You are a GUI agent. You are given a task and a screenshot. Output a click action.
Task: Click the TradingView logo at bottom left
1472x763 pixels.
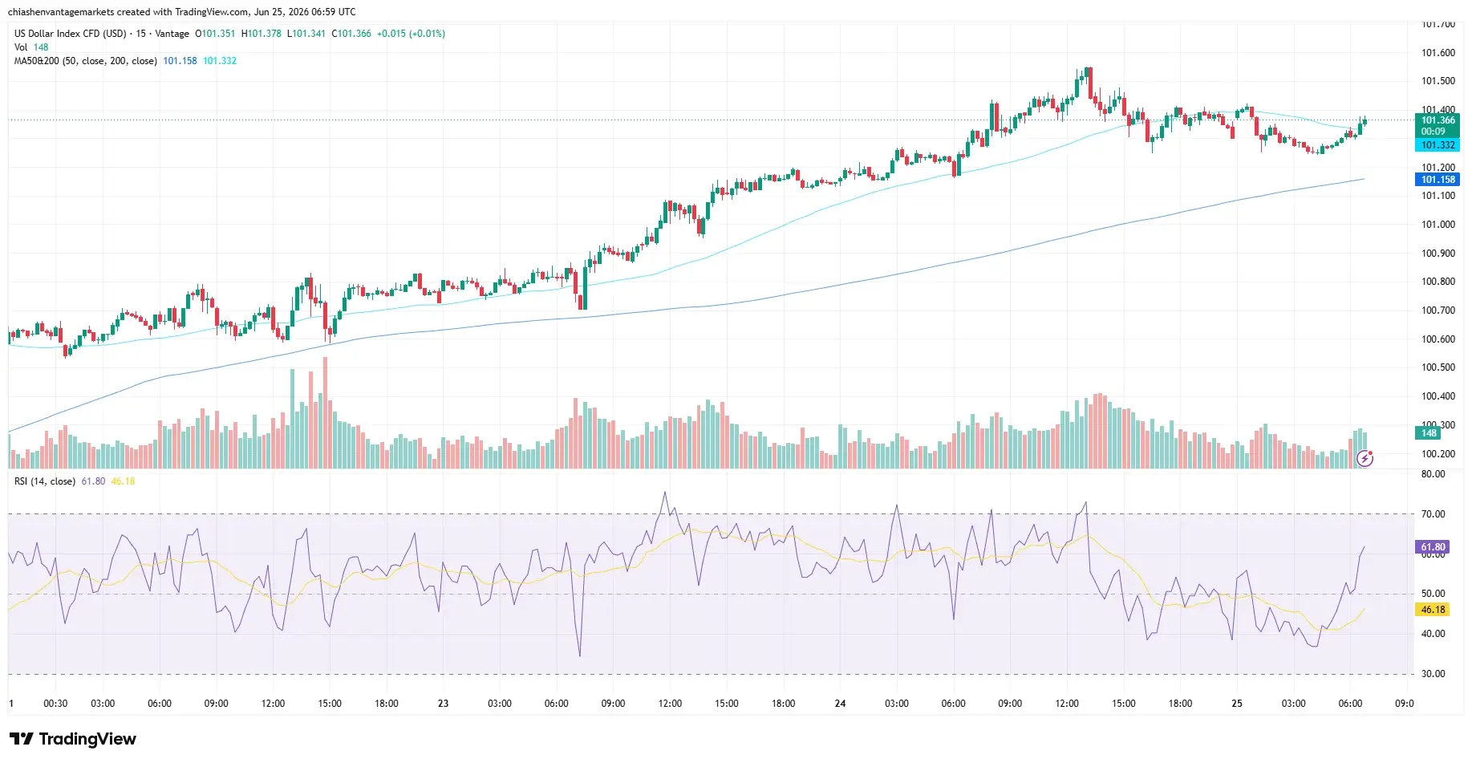pyautogui.click(x=73, y=739)
